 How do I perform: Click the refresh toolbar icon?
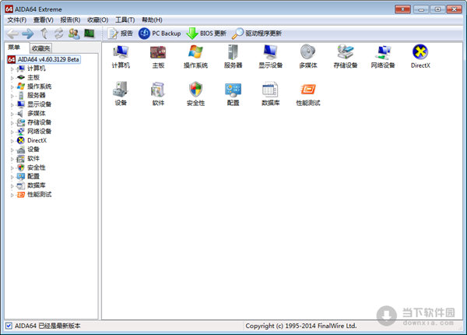59,33
